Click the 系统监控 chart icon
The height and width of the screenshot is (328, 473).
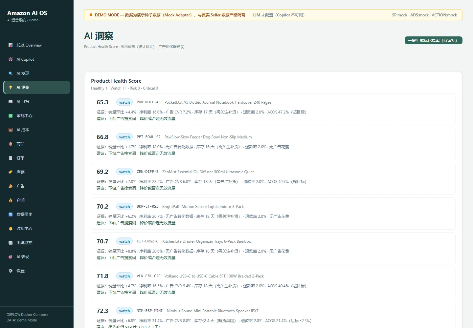(x=11, y=243)
